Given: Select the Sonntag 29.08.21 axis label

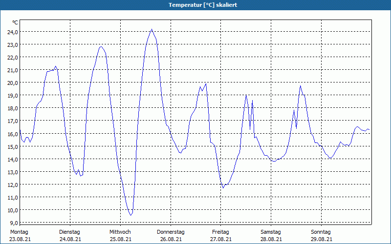Looking at the screenshot, I should (321, 236).
